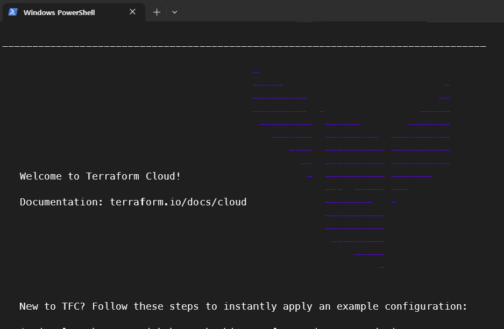Click the 'New to TFC? Follow these steps' line

[243, 306]
